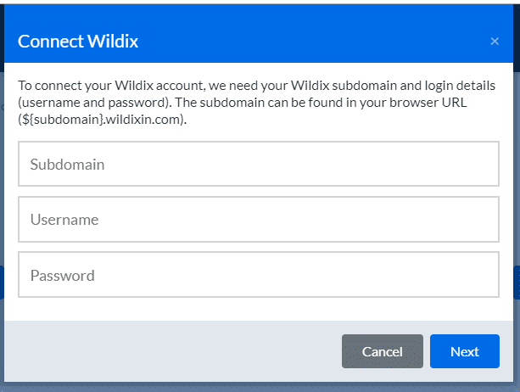Click into the Password field
520x392 pixels.
click(259, 275)
